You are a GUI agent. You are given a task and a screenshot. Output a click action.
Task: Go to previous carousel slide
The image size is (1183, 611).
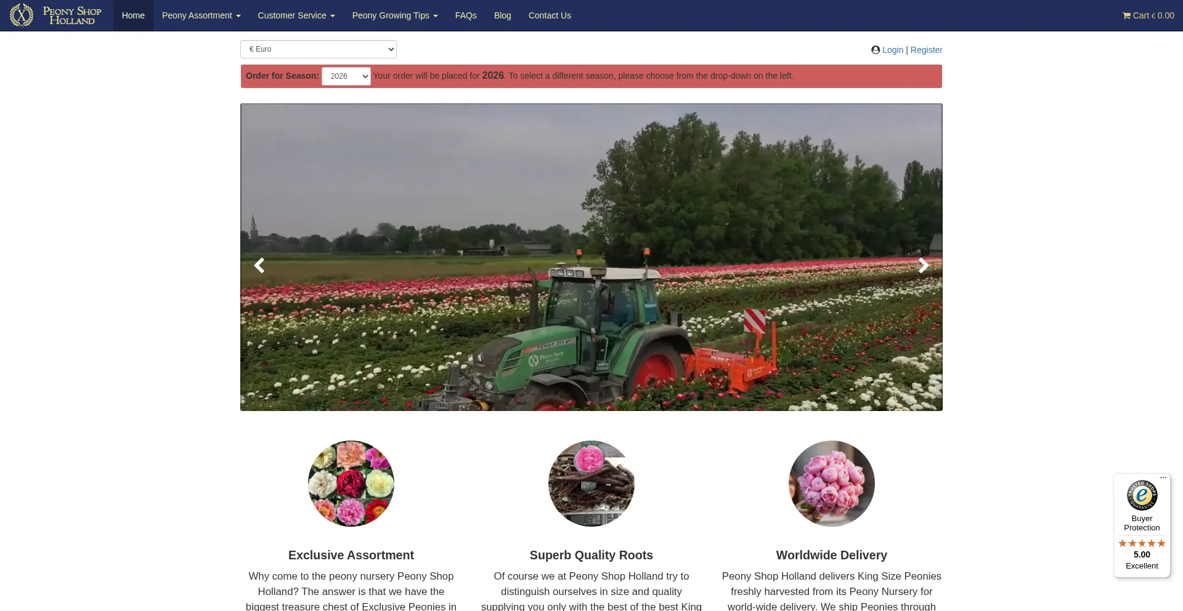pyautogui.click(x=259, y=265)
